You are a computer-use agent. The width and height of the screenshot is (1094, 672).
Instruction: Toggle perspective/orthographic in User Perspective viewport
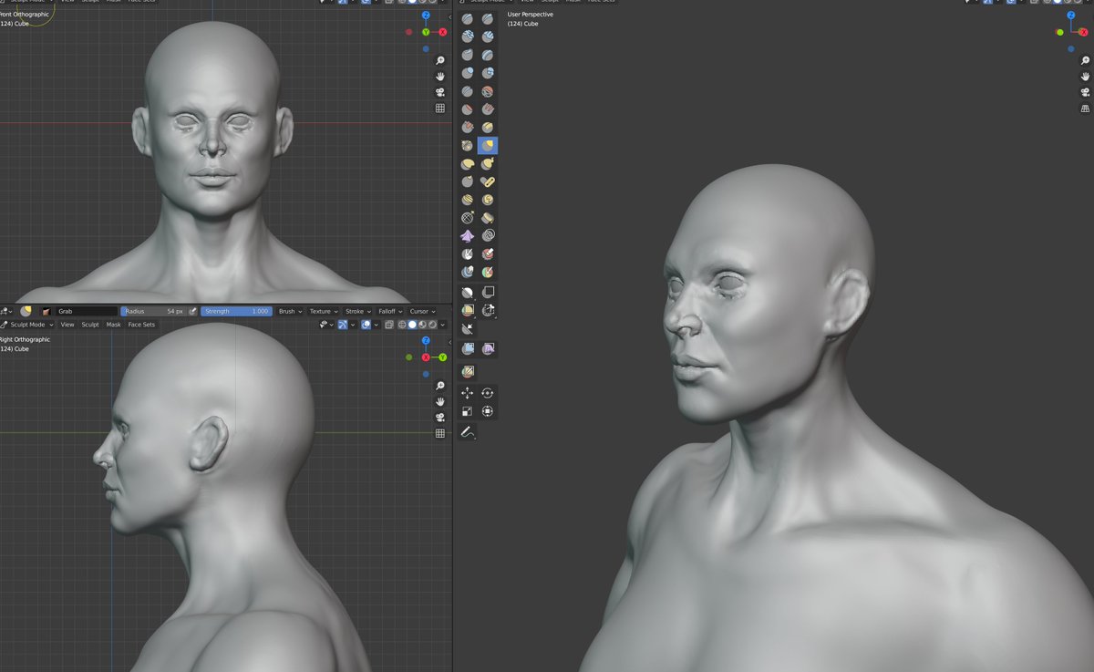pyautogui.click(x=1085, y=109)
